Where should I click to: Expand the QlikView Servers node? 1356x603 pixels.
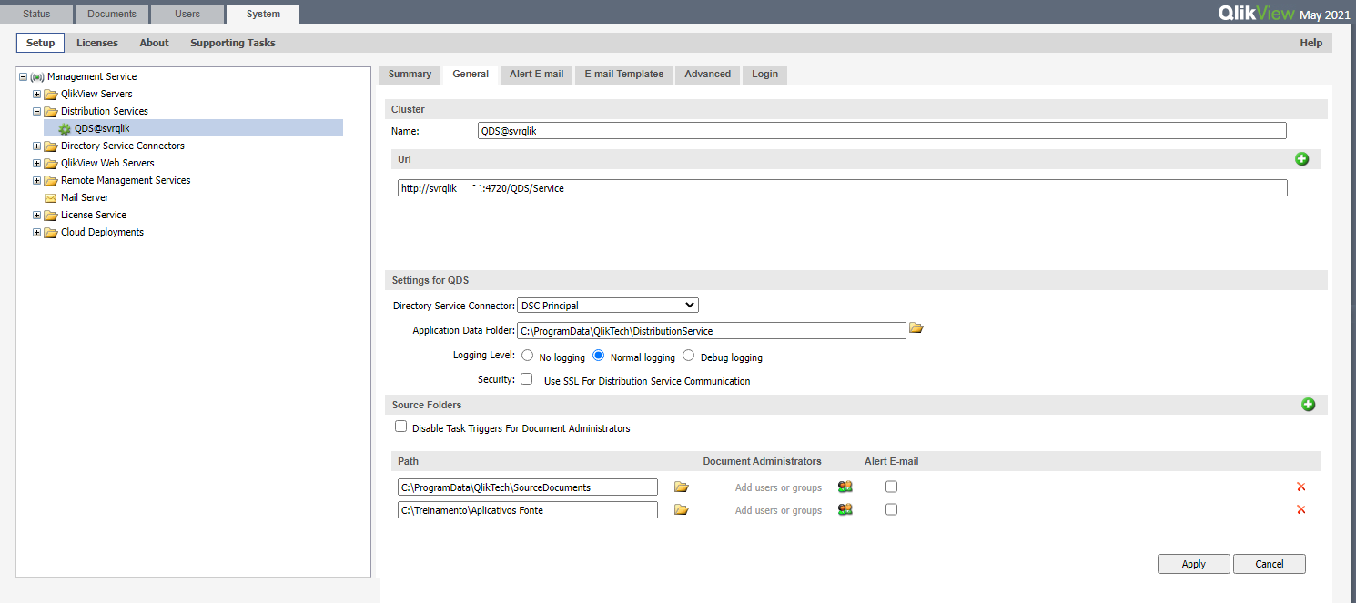[x=36, y=95]
